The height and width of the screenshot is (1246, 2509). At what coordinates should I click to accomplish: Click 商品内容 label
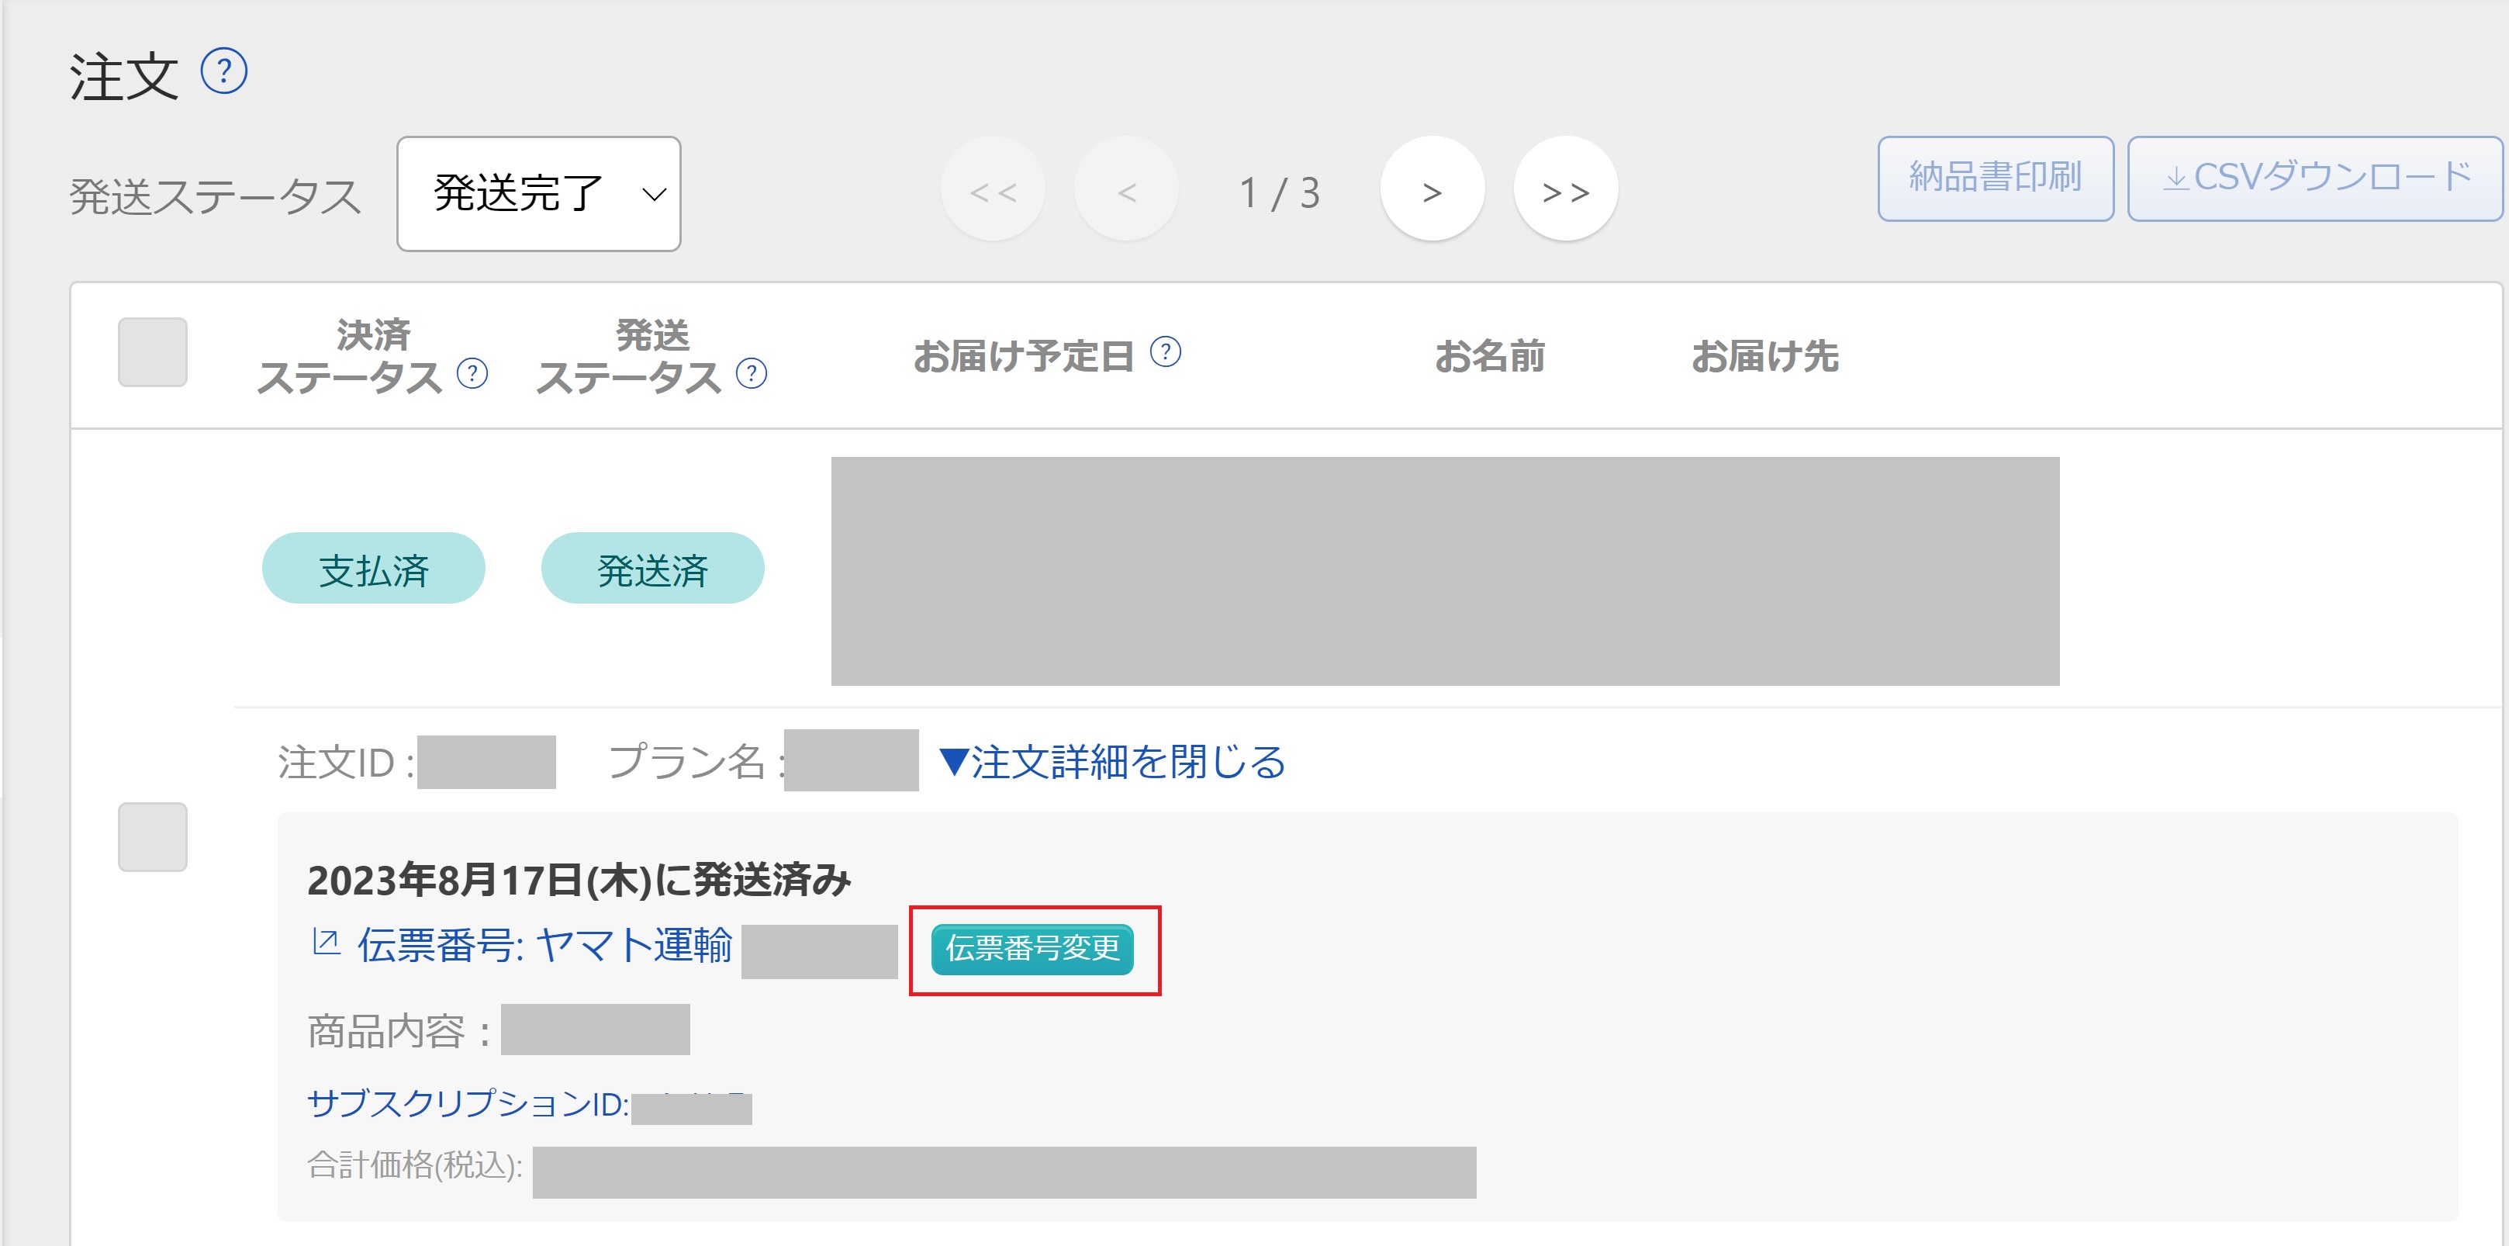click(x=399, y=1032)
